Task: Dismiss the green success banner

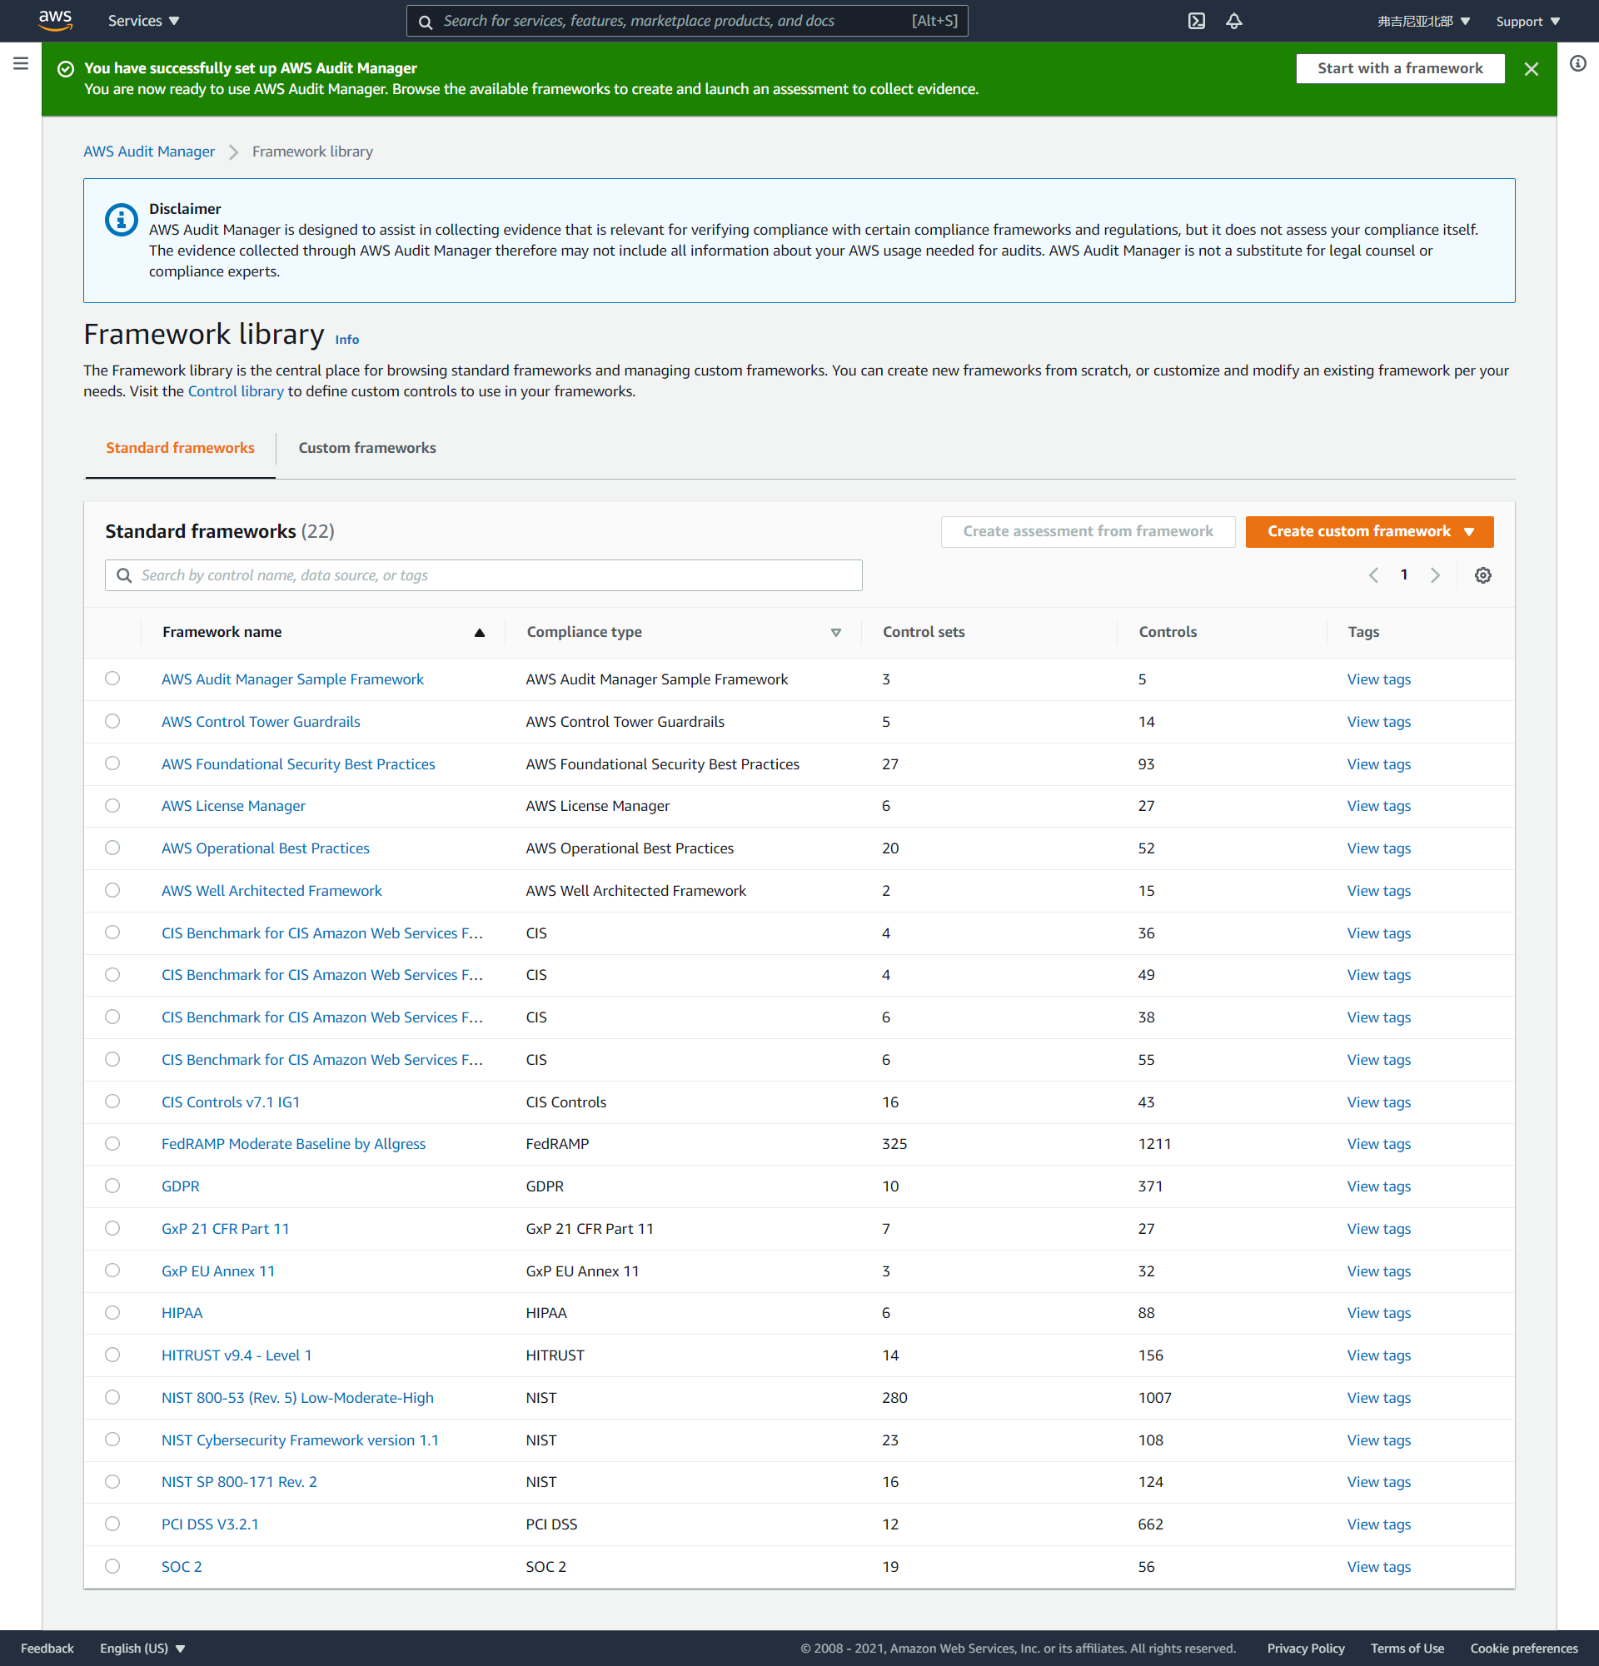Action: click(1531, 69)
